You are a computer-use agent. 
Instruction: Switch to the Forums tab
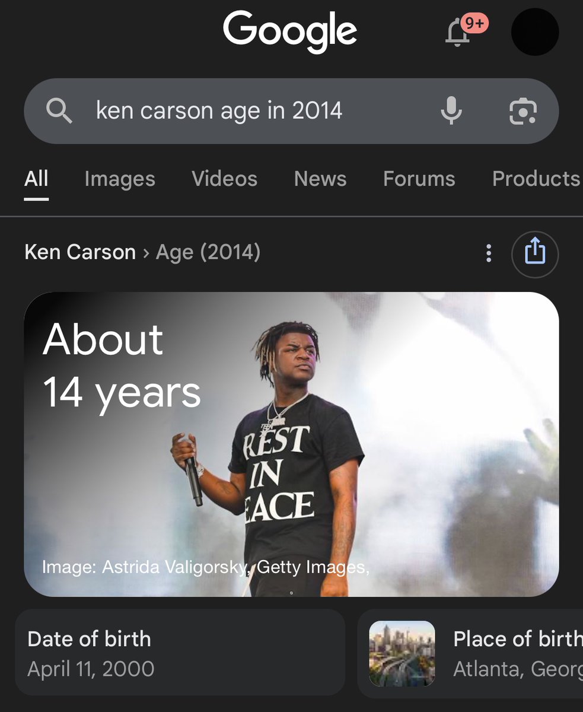point(419,179)
